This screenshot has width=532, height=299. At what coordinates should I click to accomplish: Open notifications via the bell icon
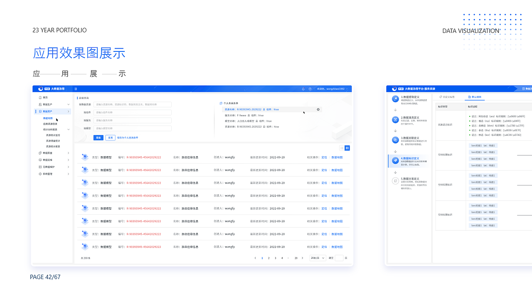coord(303,89)
